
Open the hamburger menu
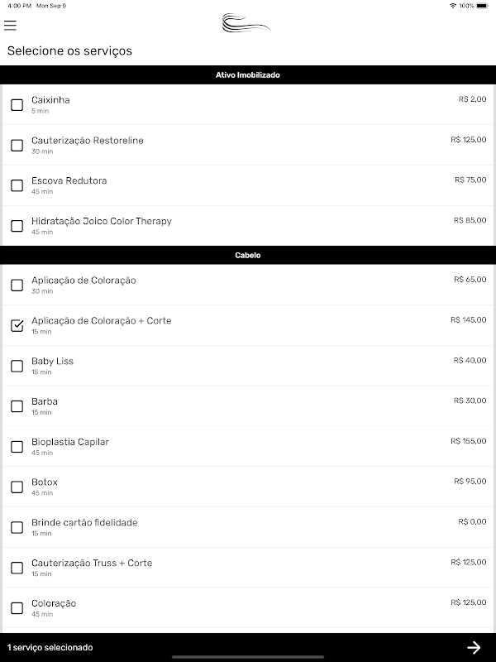coord(10,26)
